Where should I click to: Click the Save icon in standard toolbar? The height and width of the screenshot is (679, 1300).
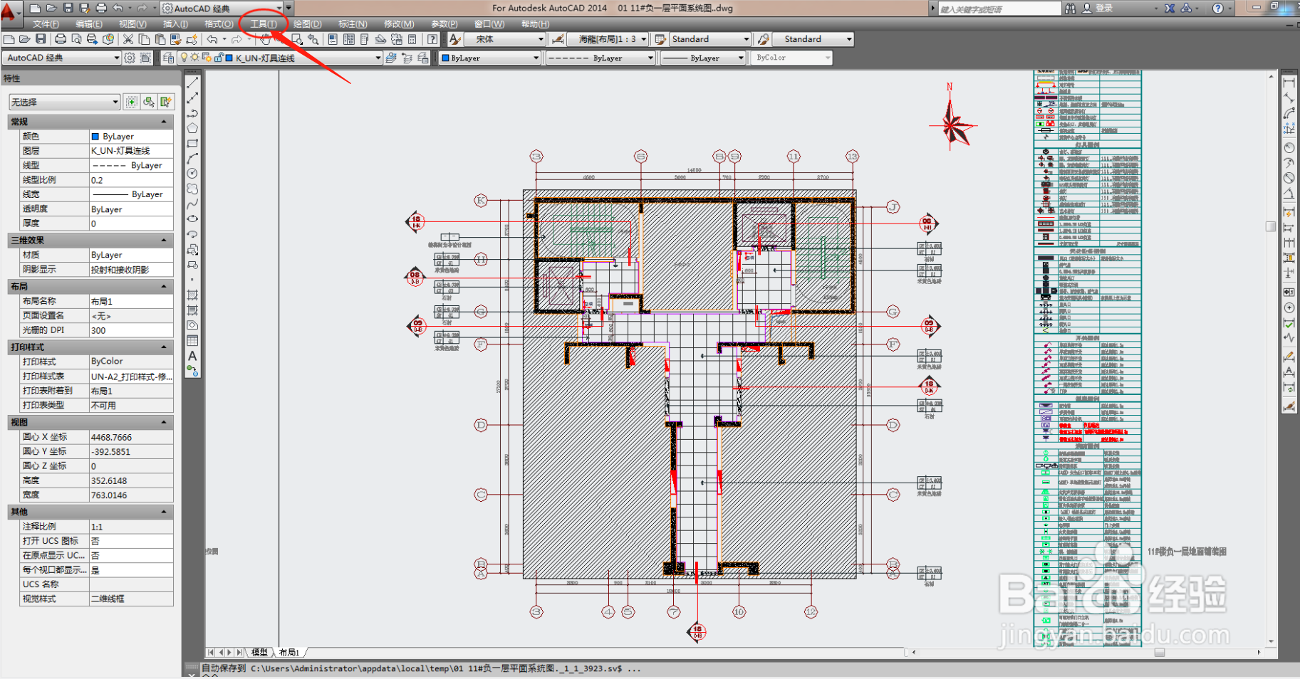point(41,39)
